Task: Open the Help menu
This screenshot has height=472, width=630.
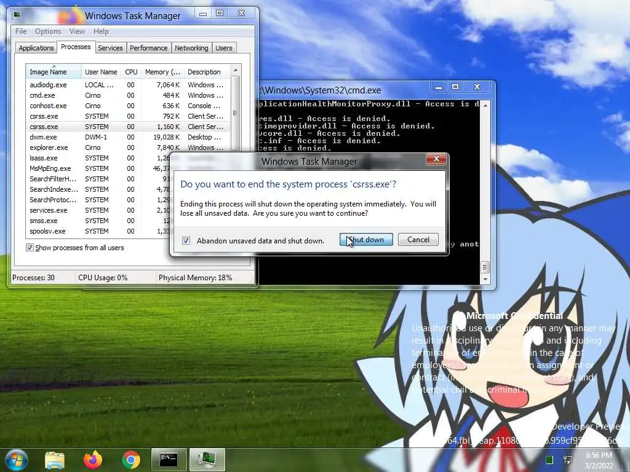Action: coord(101,31)
